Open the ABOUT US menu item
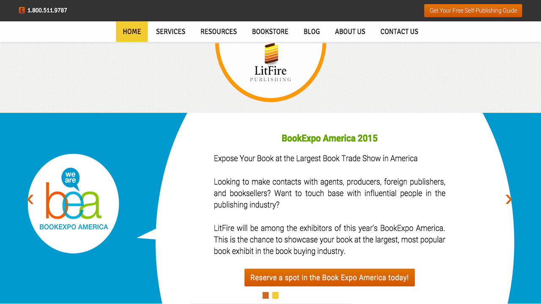This screenshot has width=541, height=304. click(x=350, y=31)
